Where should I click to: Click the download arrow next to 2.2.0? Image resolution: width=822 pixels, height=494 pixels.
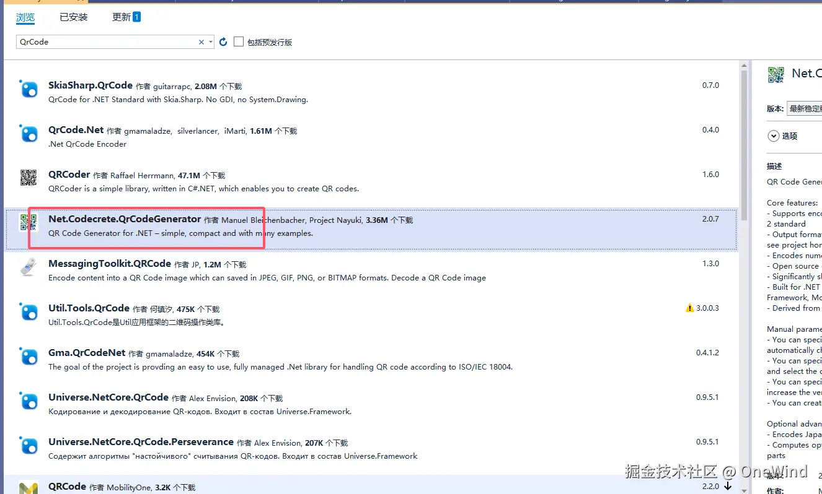pos(728,486)
